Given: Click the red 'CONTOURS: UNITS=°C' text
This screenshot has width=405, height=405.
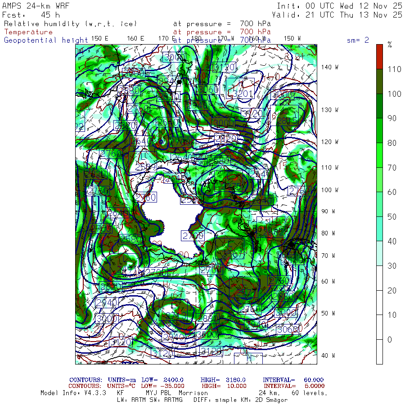Looking at the screenshot, I should click(102, 386).
